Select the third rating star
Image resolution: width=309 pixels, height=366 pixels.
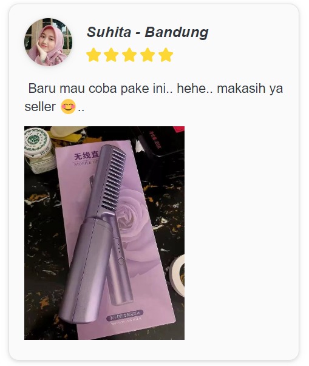coord(129,55)
